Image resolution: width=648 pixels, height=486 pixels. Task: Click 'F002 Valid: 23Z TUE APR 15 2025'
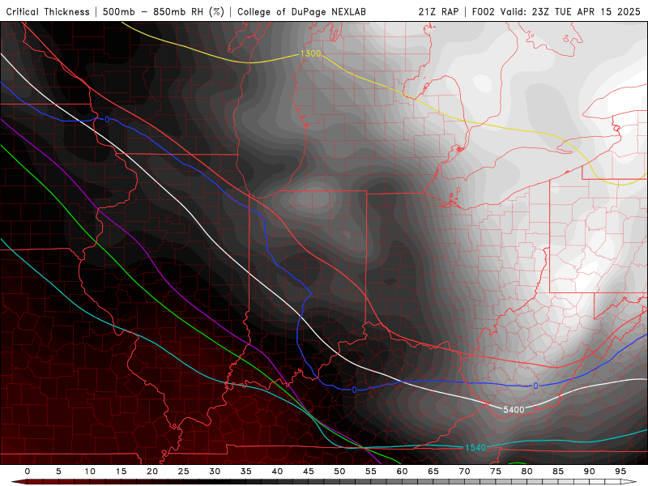click(556, 12)
